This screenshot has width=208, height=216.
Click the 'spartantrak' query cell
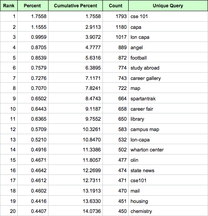(168, 98)
